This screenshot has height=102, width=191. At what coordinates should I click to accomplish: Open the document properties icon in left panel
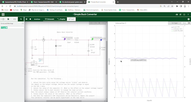[8, 19]
